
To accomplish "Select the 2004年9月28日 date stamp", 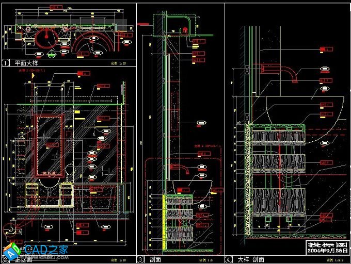I will 326,251.
